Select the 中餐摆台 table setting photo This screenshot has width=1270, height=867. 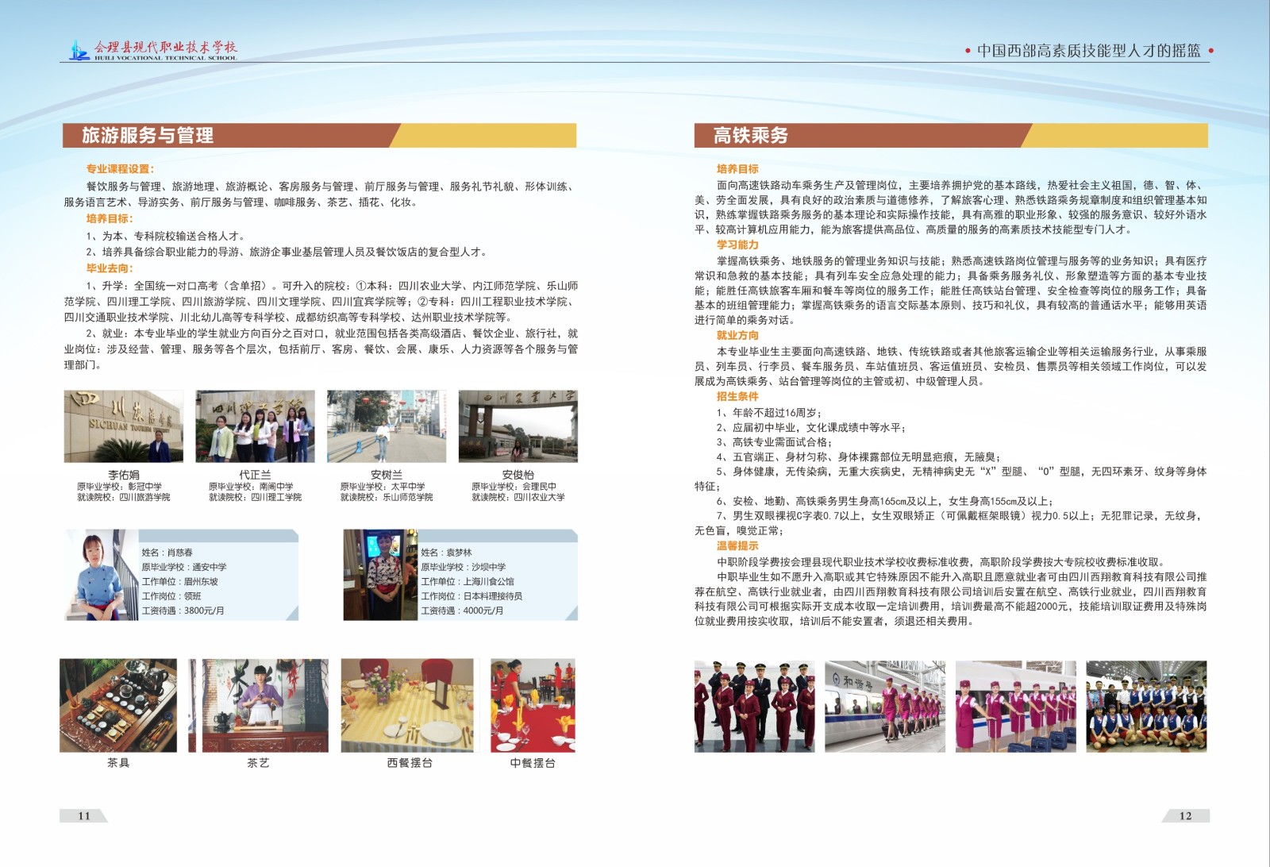point(533,705)
